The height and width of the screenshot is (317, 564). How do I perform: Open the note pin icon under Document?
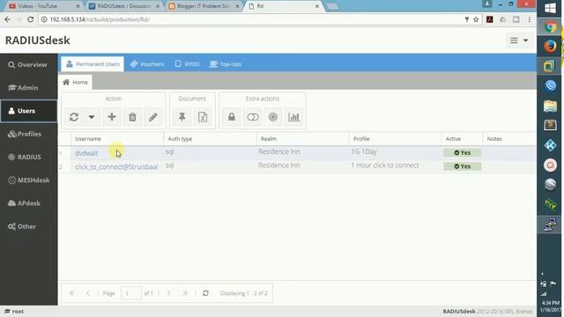pyautogui.click(x=182, y=117)
